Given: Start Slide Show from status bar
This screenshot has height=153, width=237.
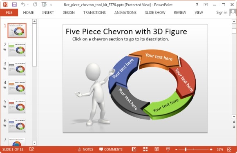Looking at the screenshot, I should [168, 149].
